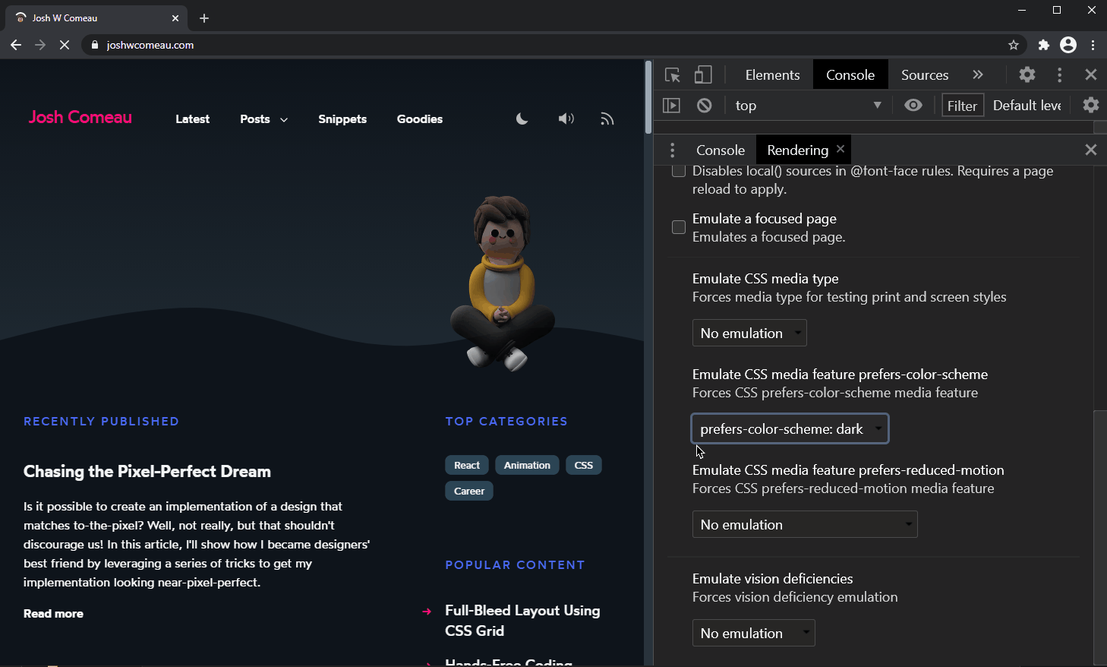
Task: Mute site sounds with speaker icon
Action: coord(566,119)
